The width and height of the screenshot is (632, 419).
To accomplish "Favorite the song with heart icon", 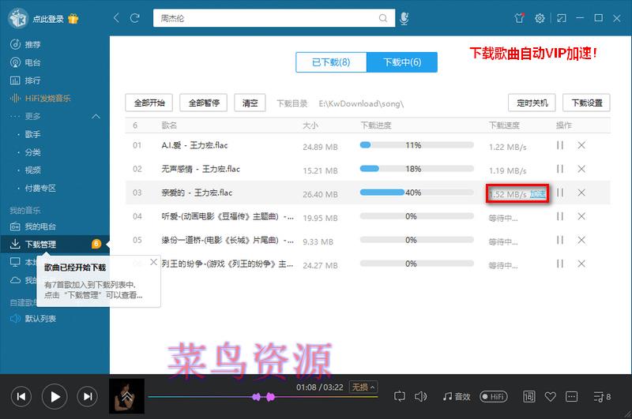I will click(550, 396).
